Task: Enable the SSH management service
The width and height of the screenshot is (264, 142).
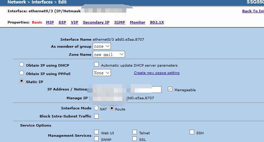Action: pyautogui.click(x=192, y=132)
